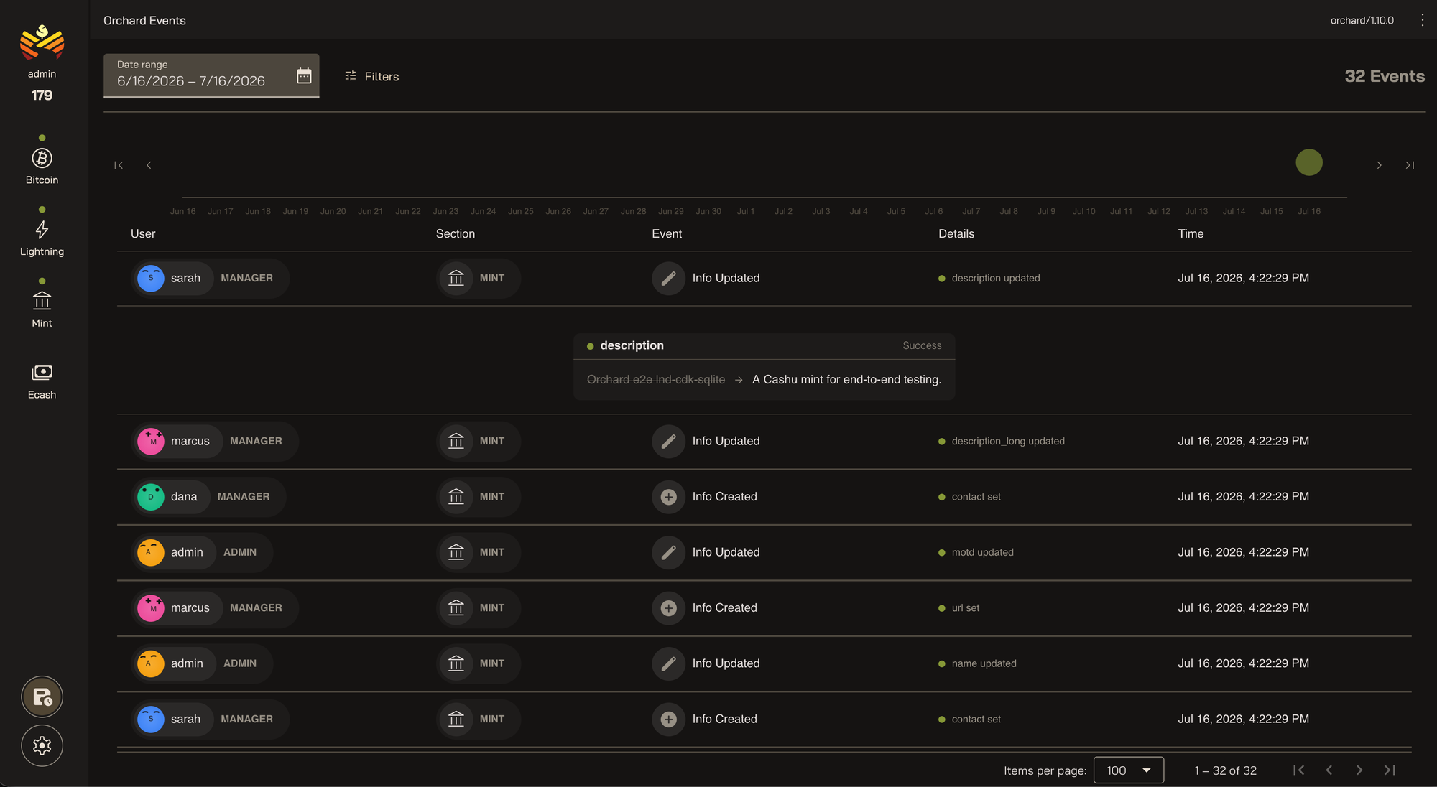Click the Section column header
1437x787 pixels.
pyautogui.click(x=455, y=234)
